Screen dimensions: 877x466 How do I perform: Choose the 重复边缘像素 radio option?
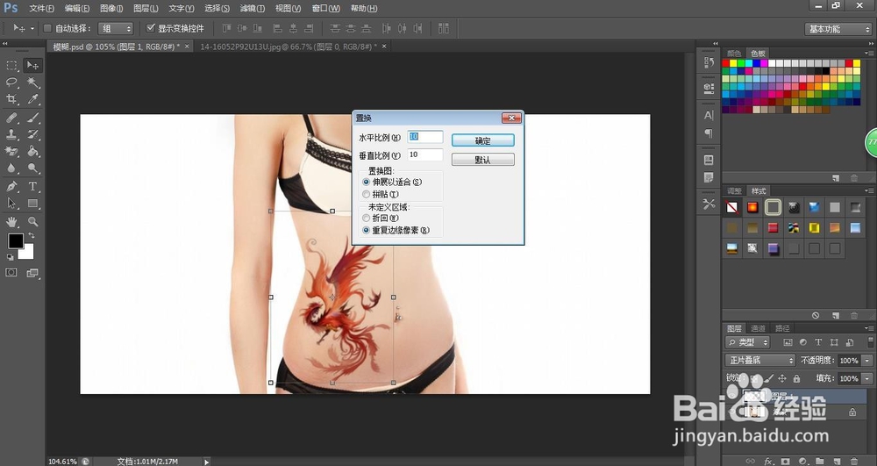pyautogui.click(x=367, y=230)
